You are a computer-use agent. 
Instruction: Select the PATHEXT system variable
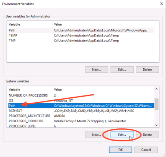coord(81,111)
